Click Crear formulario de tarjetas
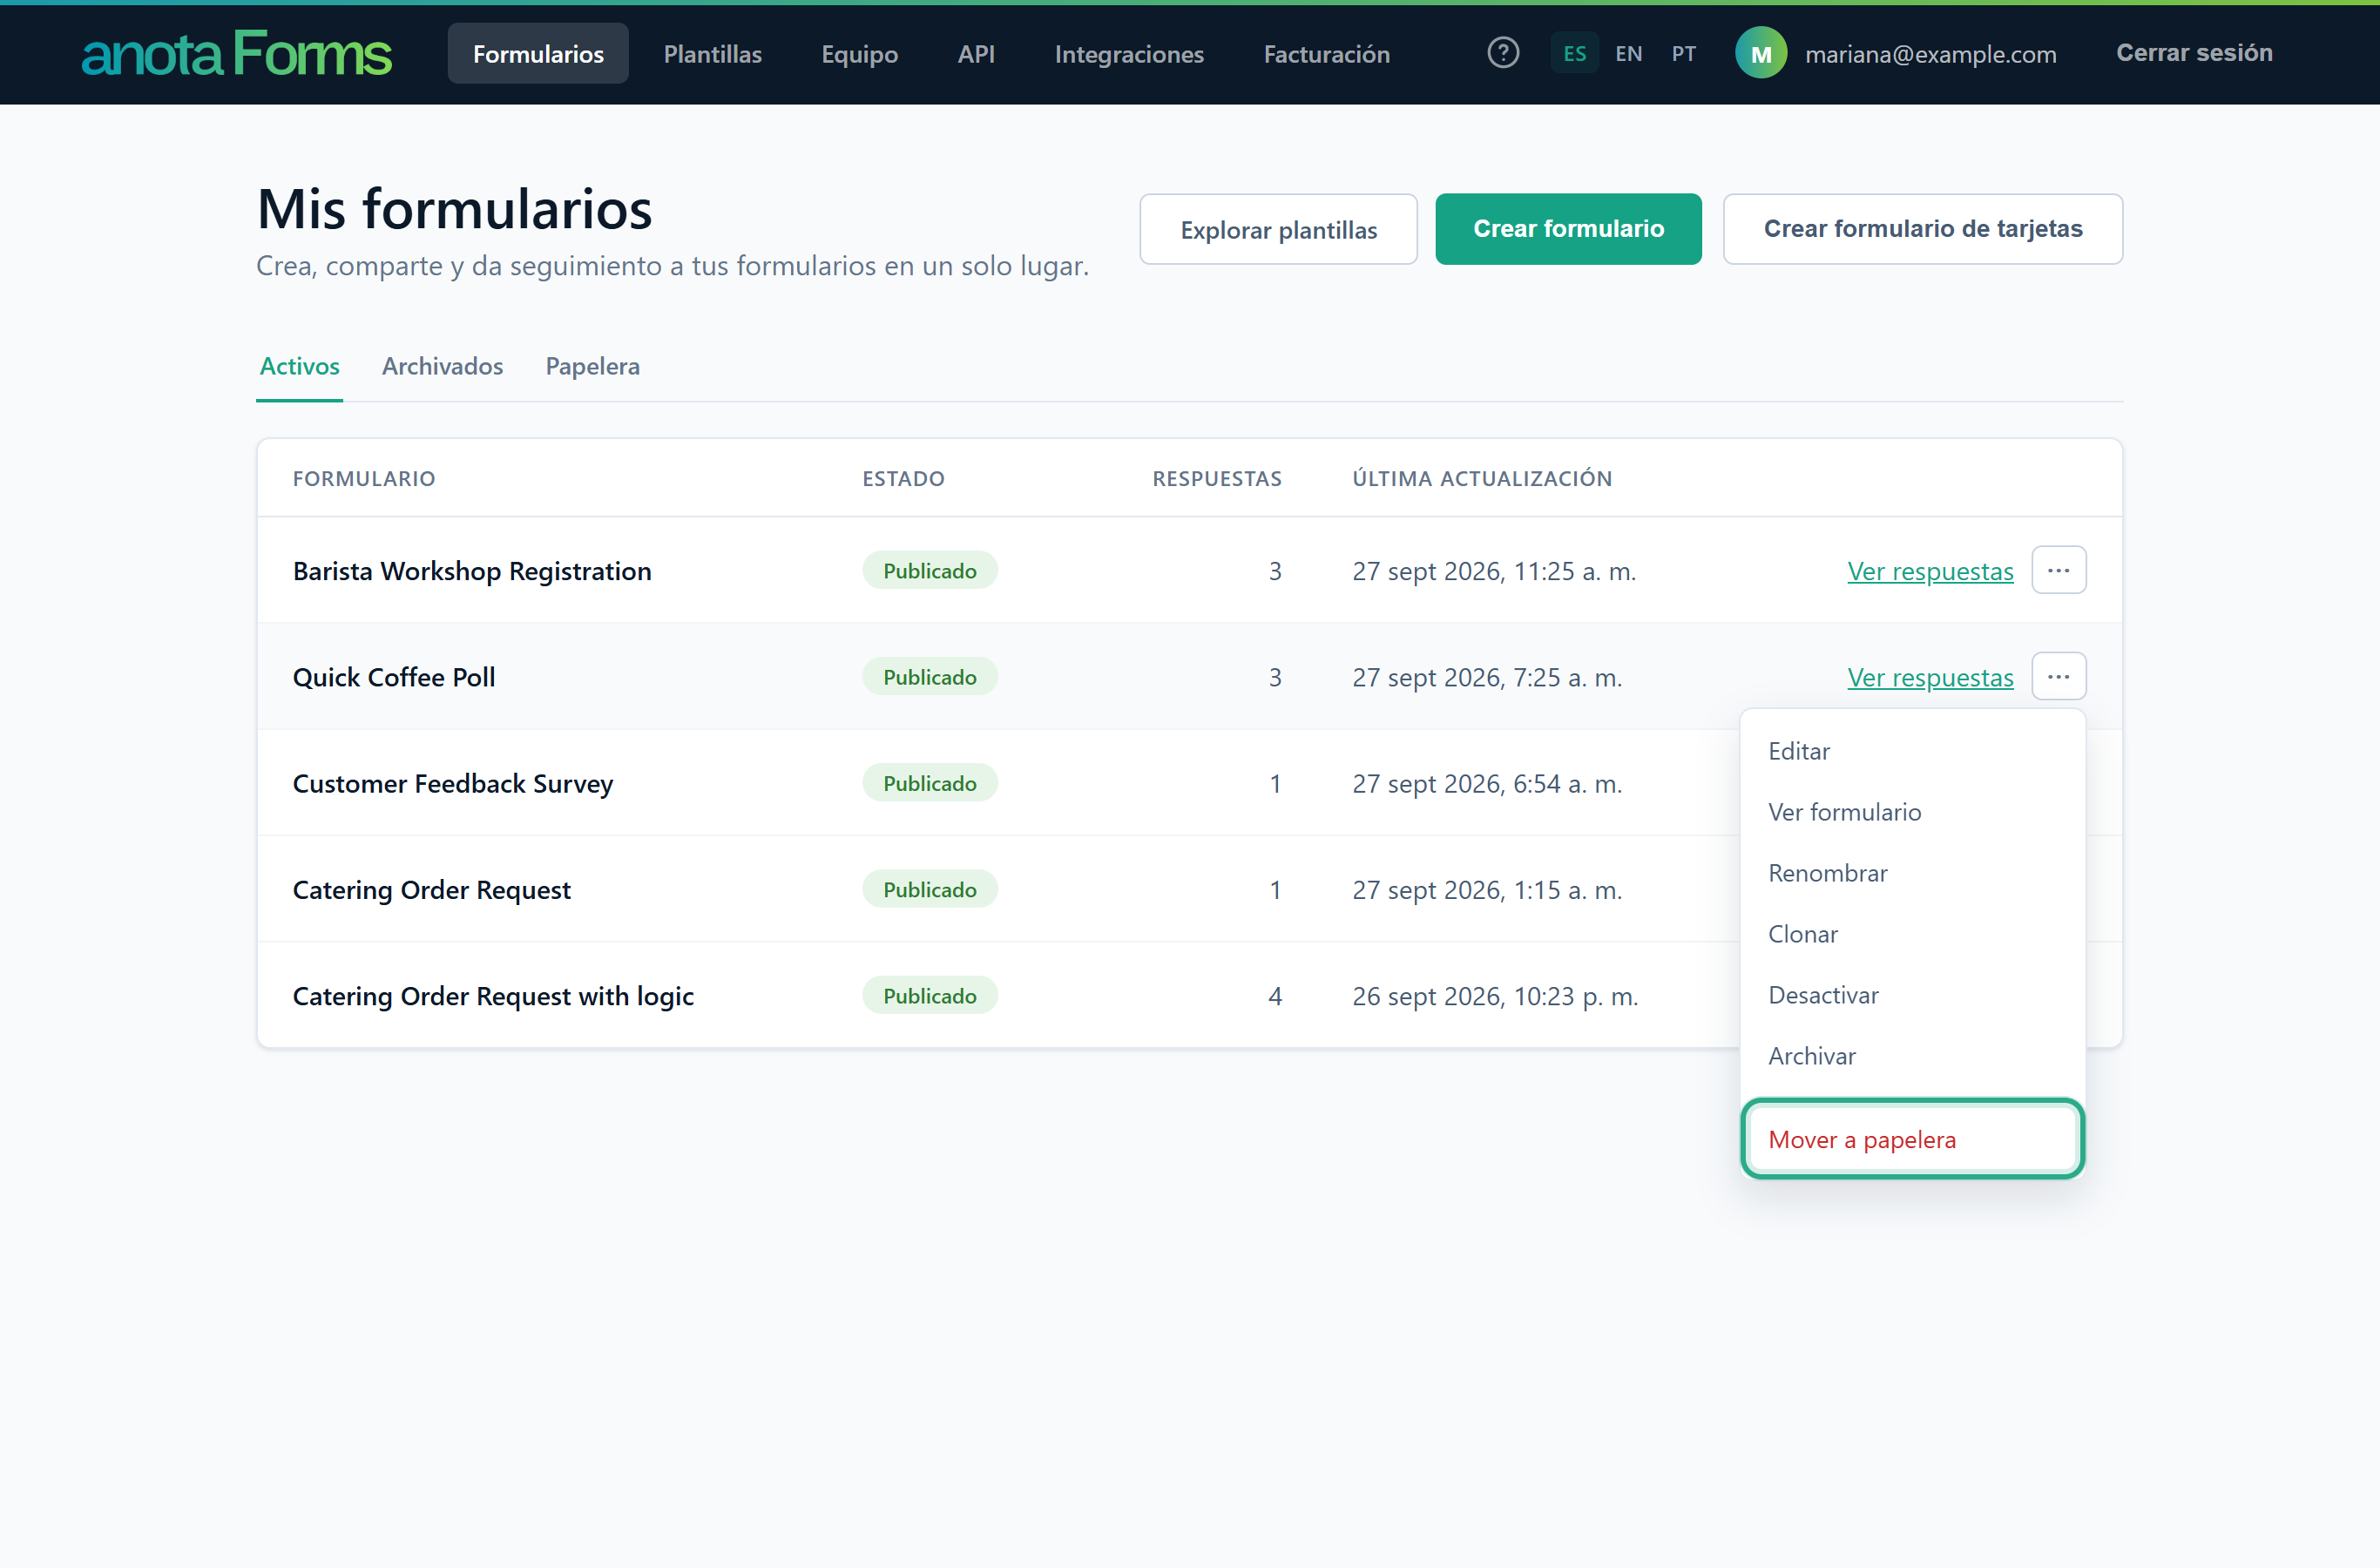The height and width of the screenshot is (1568, 2380). coord(1922,229)
